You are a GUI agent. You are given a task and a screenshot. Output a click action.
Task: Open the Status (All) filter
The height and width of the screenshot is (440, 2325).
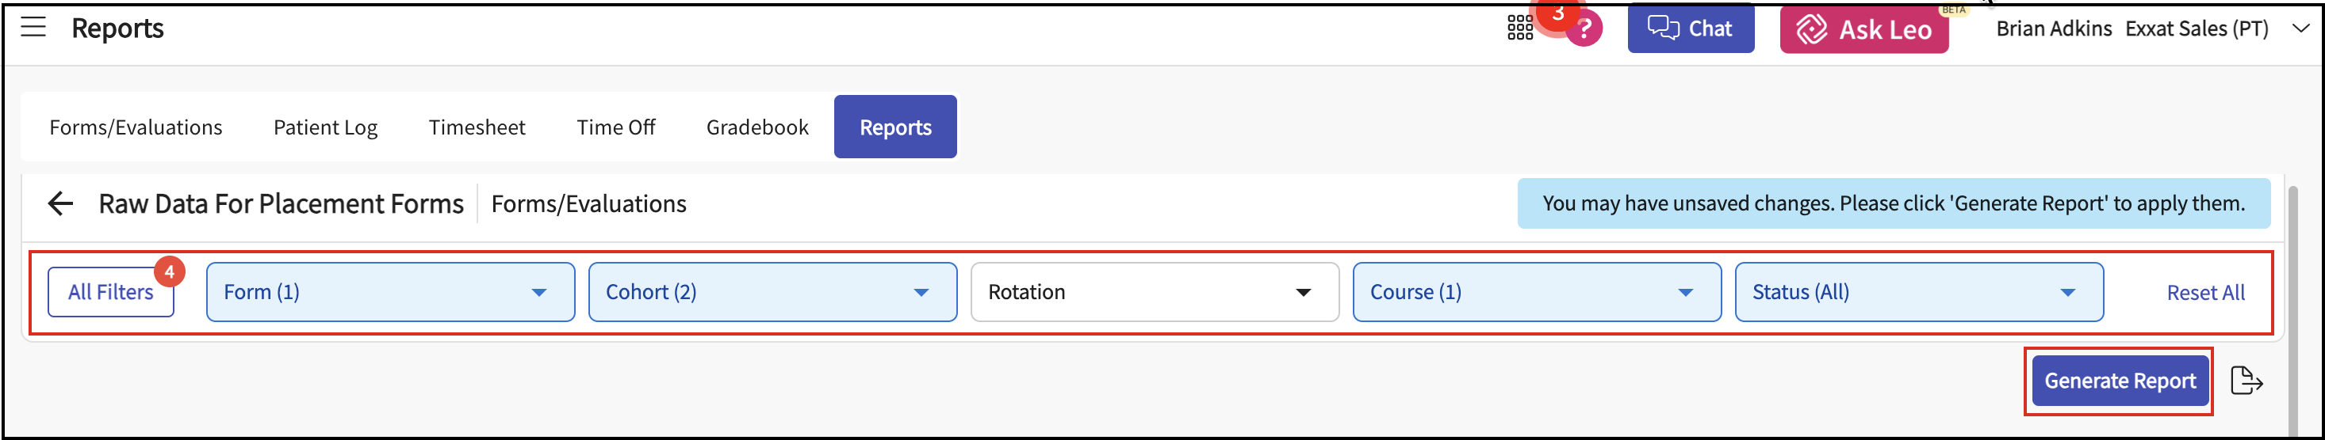click(1918, 292)
